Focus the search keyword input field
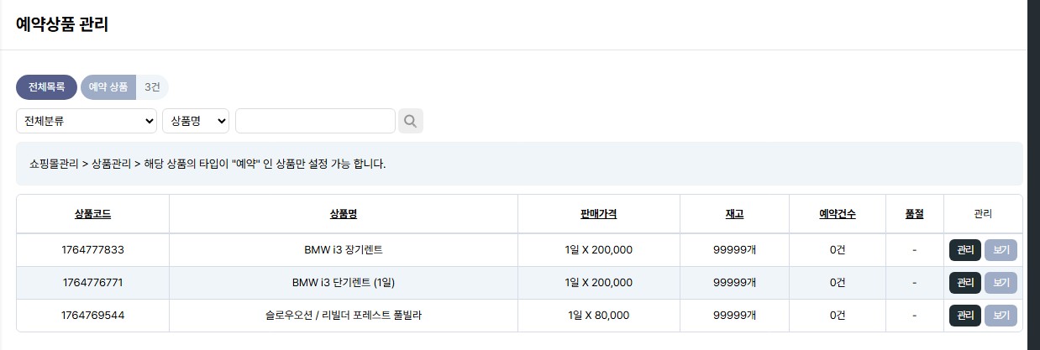 315,121
